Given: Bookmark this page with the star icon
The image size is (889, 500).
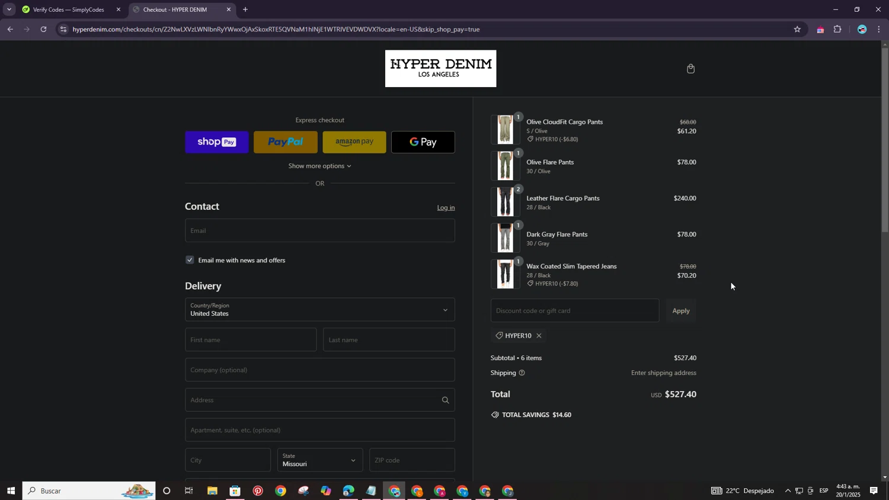Looking at the screenshot, I should (797, 29).
